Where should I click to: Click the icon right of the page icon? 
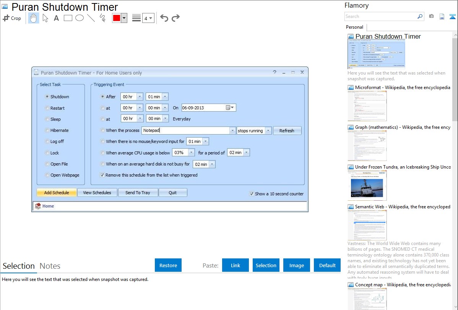coord(452,16)
